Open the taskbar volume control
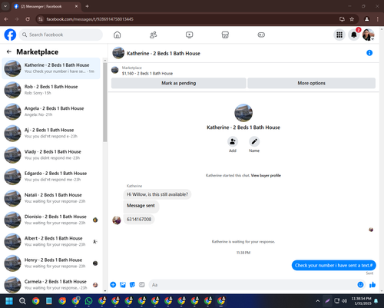Viewport: 384px width, 308px height. tap(345, 301)
